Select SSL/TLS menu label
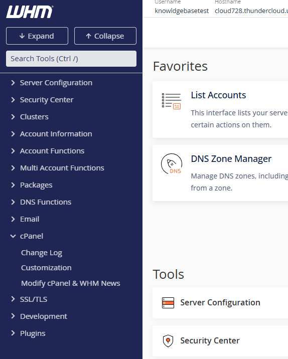The image size is (288, 359). pos(34,299)
